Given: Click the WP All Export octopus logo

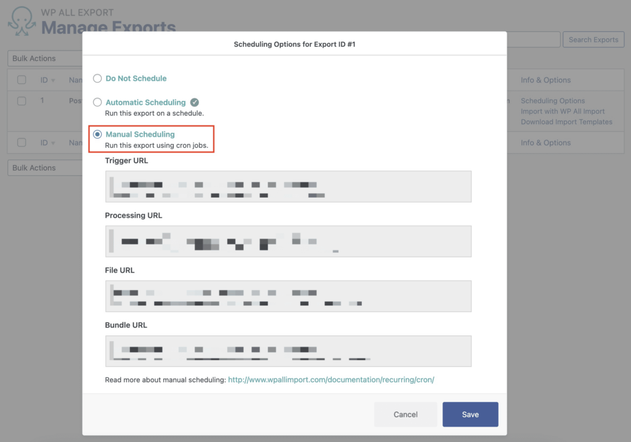Looking at the screenshot, I should pyautogui.click(x=21, y=20).
